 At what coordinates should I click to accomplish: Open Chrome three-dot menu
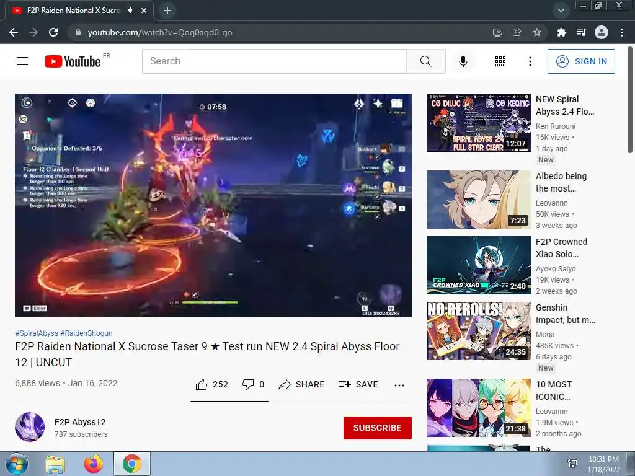pos(621,32)
